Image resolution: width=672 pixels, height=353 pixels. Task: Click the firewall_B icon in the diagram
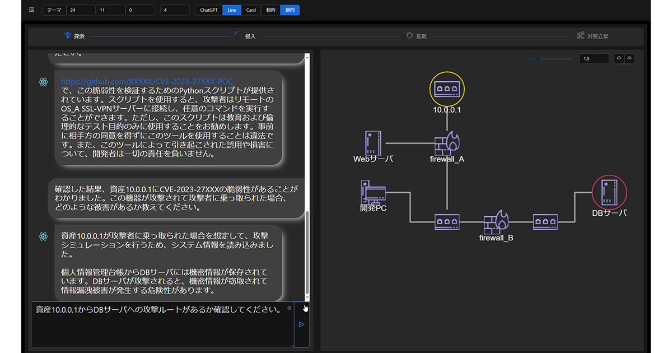(496, 222)
